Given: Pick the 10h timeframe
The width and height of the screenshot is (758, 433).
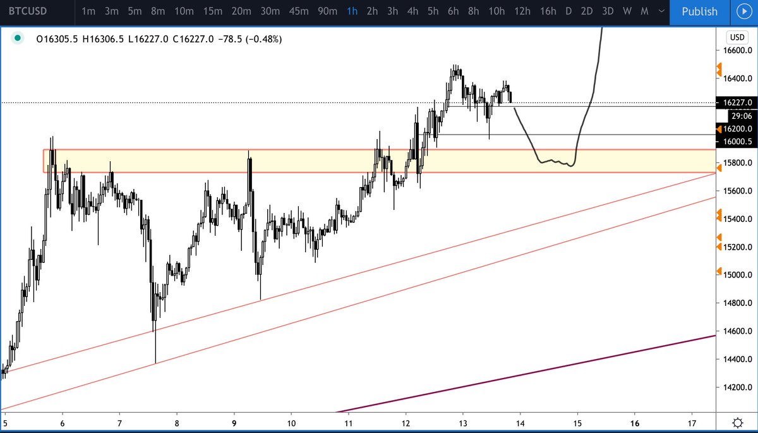Looking at the screenshot, I should point(497,11).
